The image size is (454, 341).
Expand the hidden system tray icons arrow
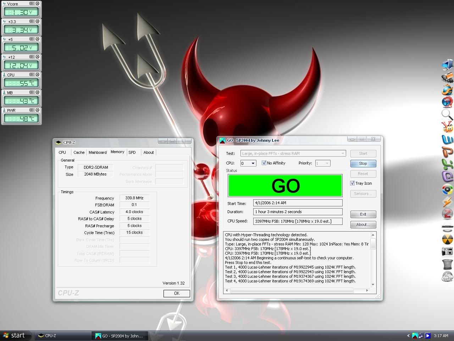coord(408,335)
